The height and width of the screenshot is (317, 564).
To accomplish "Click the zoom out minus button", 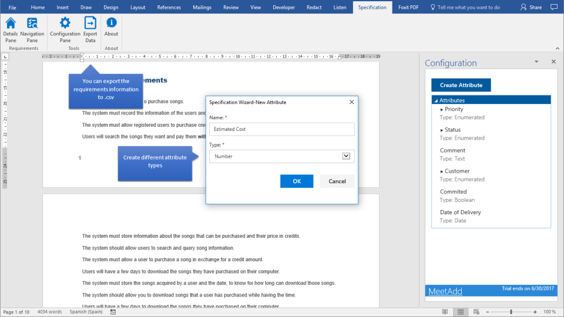I will [488, 312].
